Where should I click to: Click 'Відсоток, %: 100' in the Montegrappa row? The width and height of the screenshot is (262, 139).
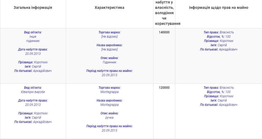(218, 92)
